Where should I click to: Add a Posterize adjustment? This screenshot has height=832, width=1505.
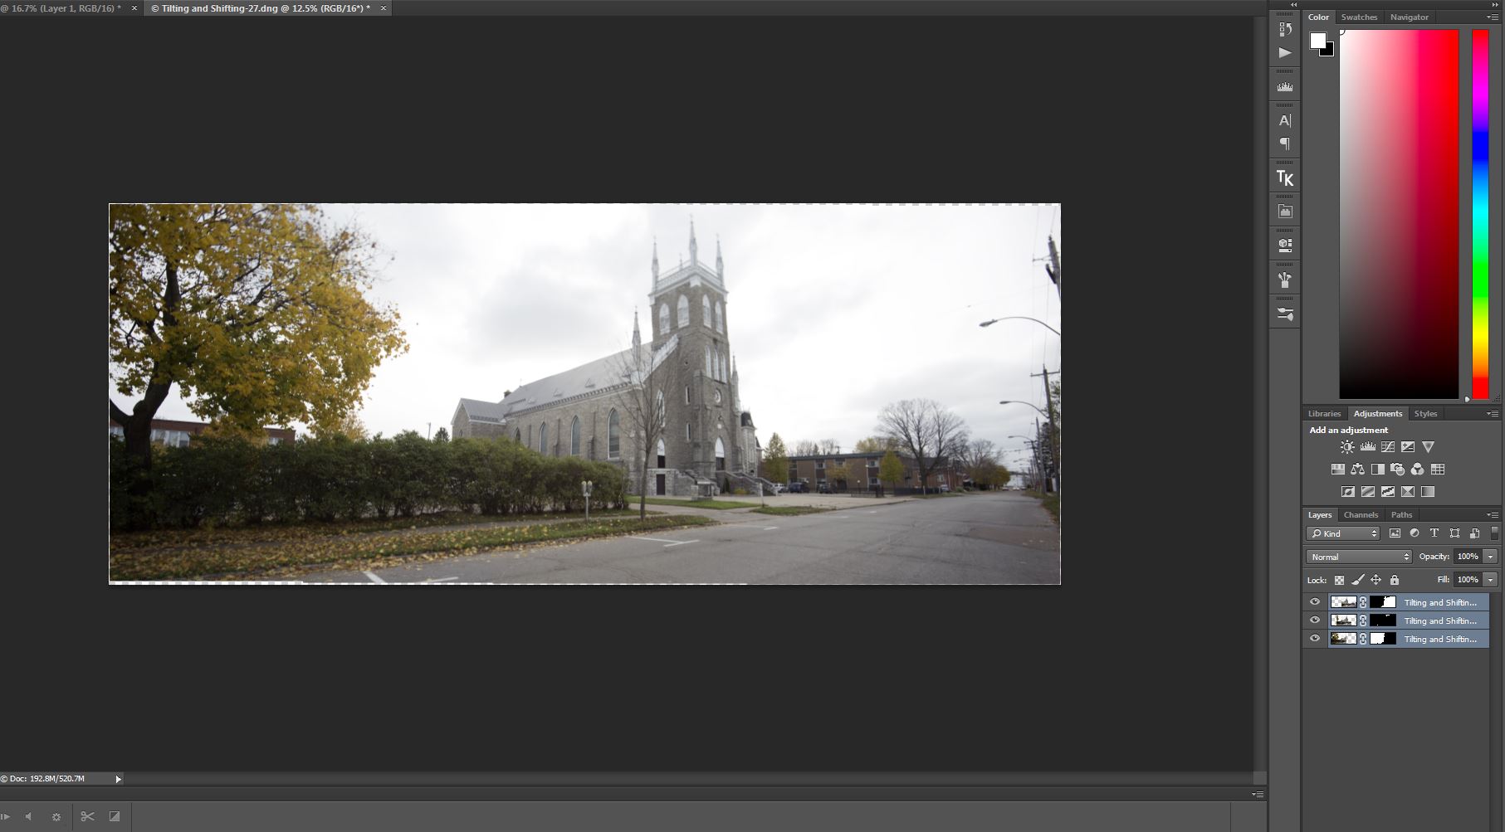1367,491
